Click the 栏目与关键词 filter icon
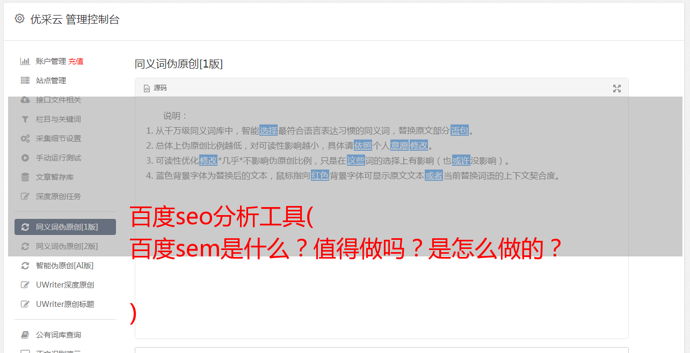This screenshot has width=690, height=353. click(x=25, y=119)
